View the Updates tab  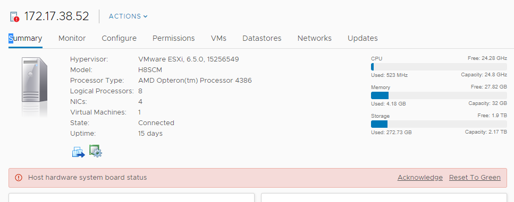coord(363,38)
